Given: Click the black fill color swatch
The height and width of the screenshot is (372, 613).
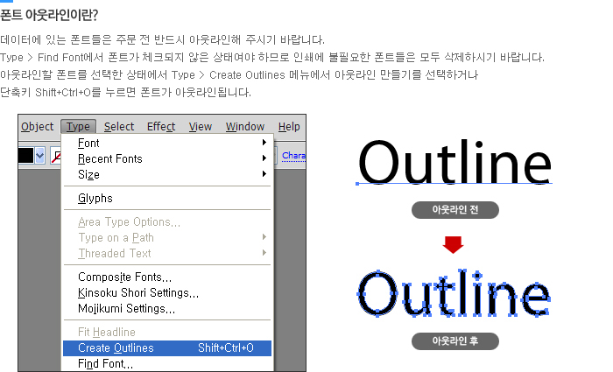Looking at the screenshot, I should [26, 155].
